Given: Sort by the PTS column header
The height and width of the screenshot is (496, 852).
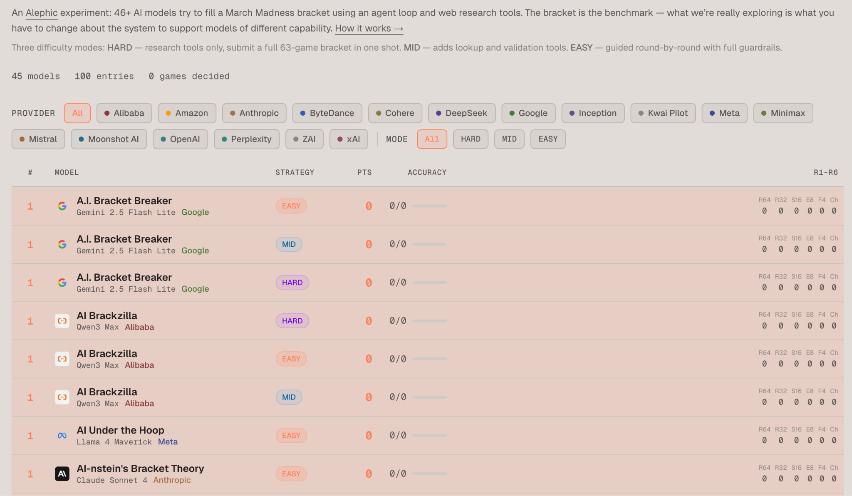Looking at the screenshot, I should click(364, 172).
